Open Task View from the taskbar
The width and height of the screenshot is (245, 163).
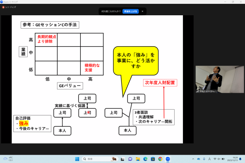pyautogui.click(x=123, y=159)
